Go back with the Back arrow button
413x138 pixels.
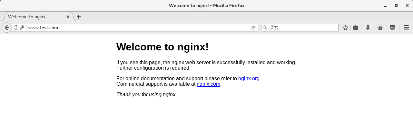tap(7, 28)
